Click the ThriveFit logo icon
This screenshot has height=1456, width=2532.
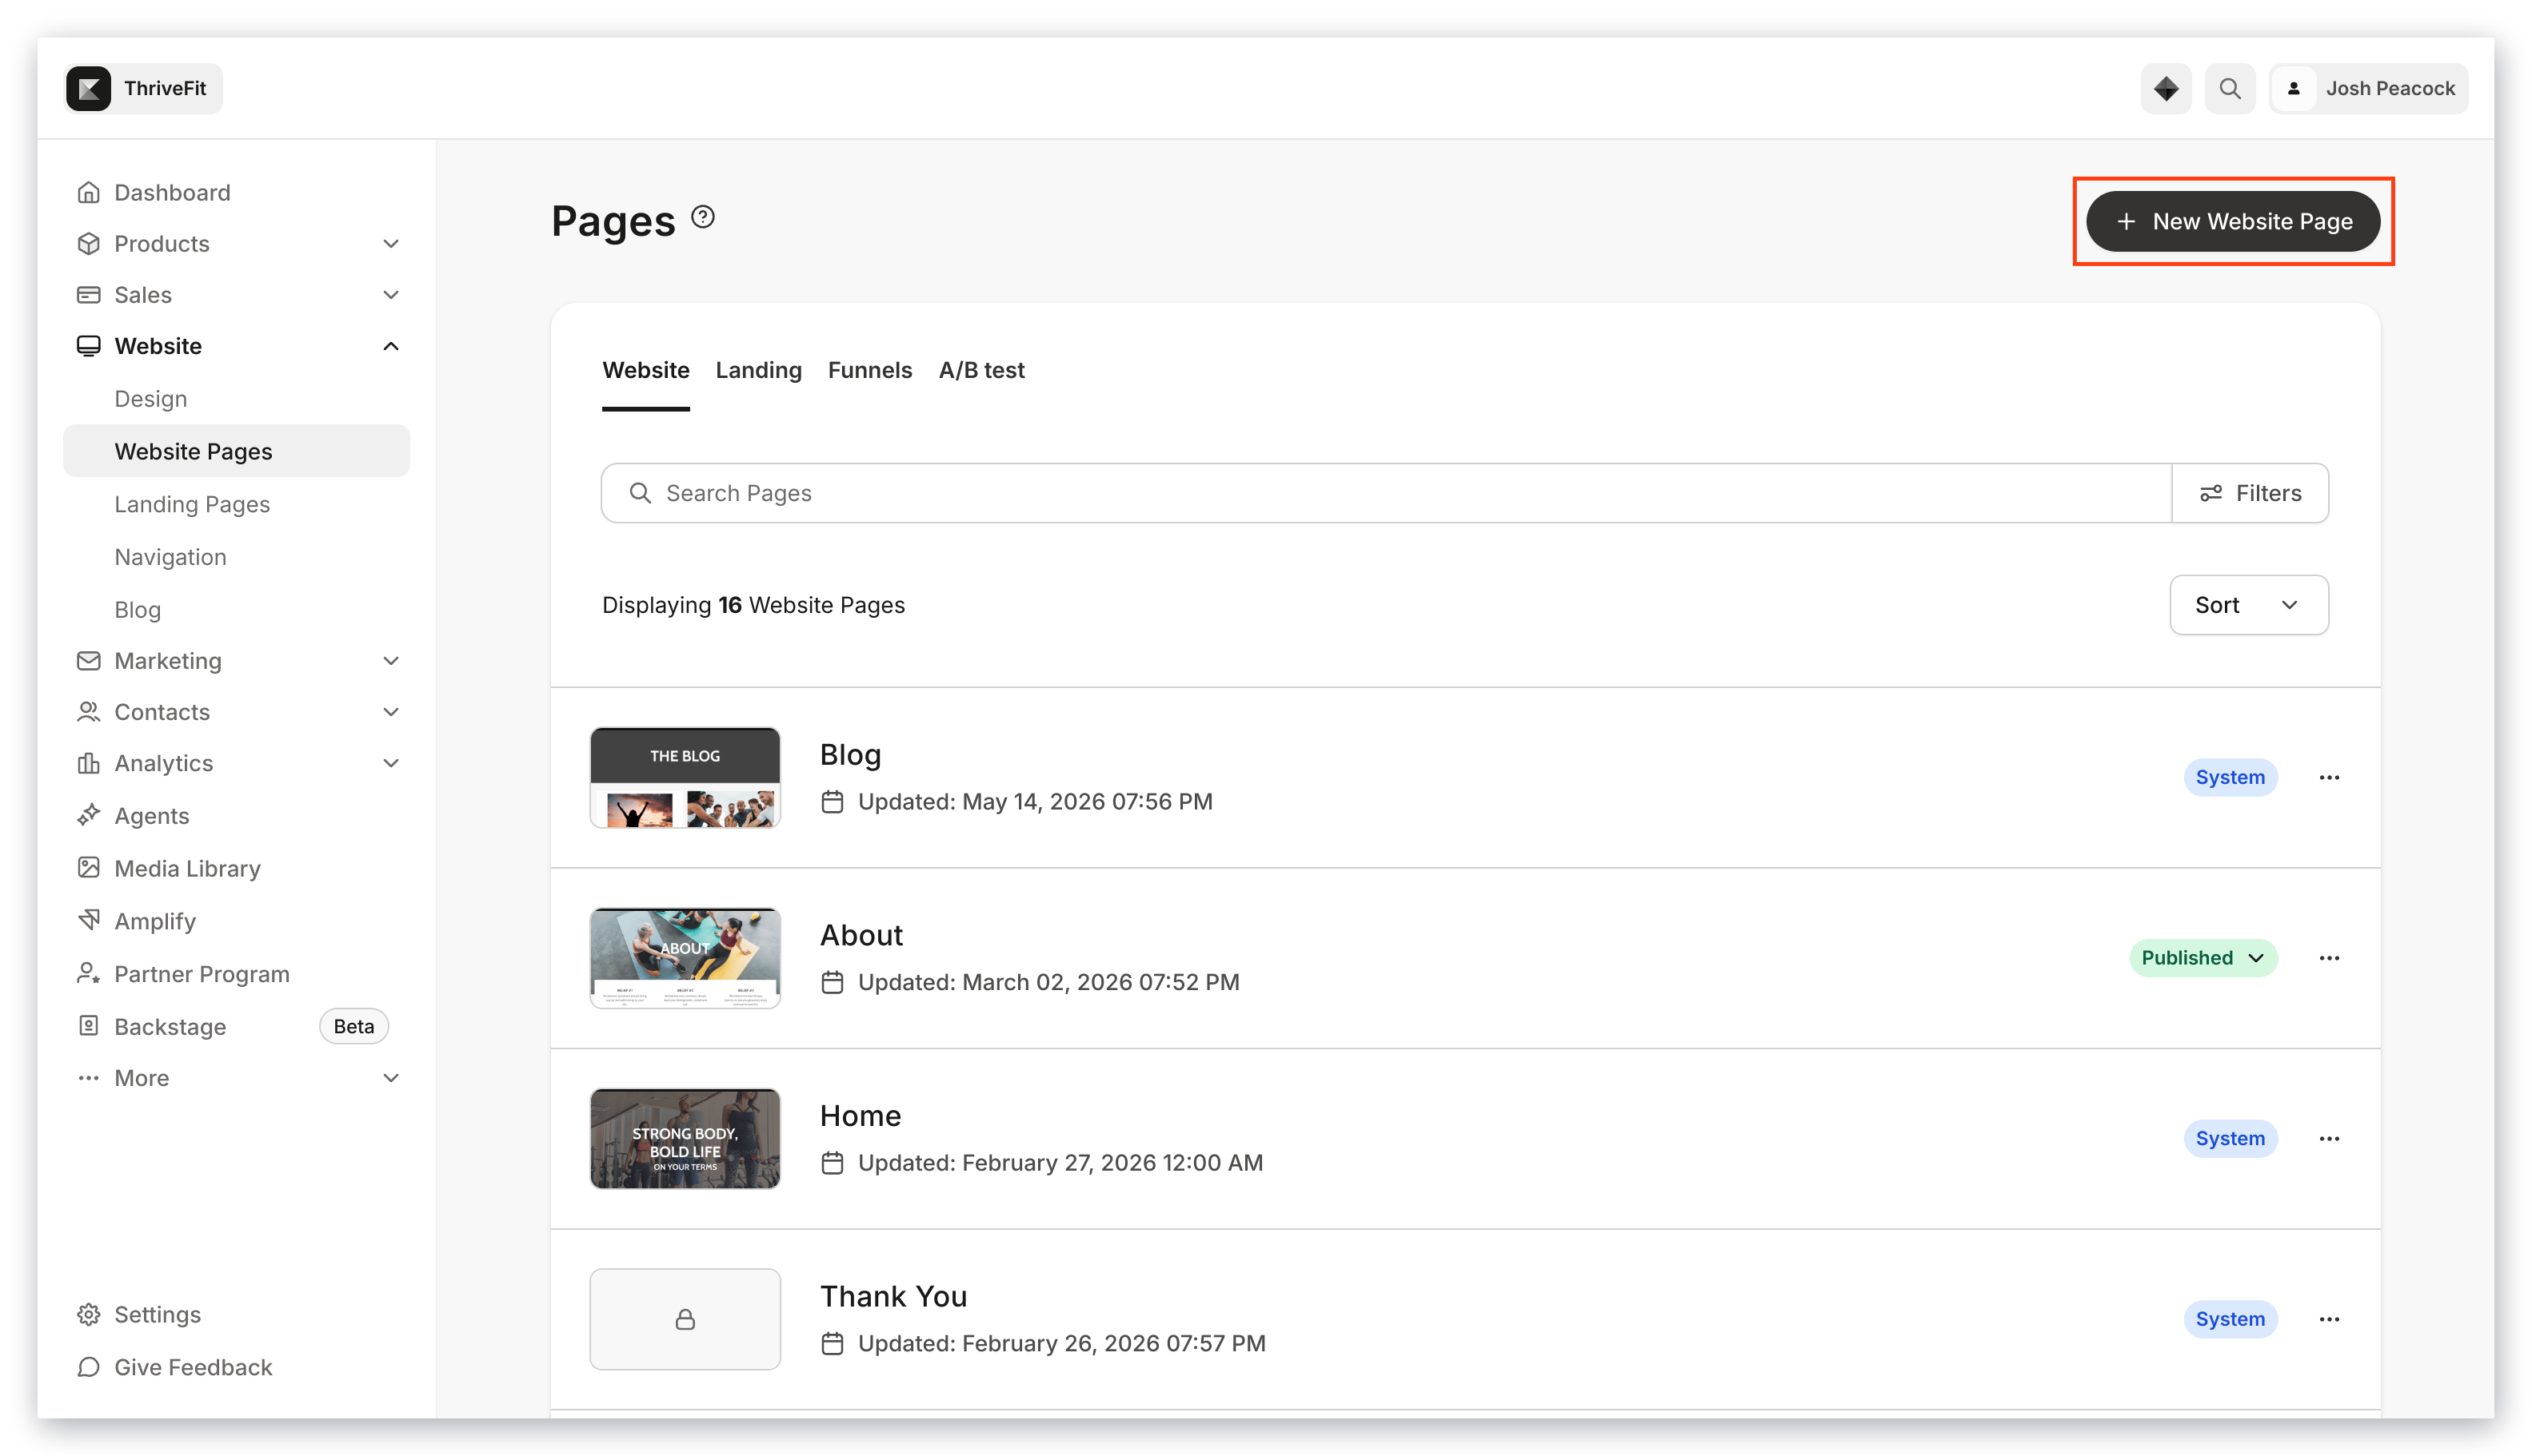click(x=89, y=88)
